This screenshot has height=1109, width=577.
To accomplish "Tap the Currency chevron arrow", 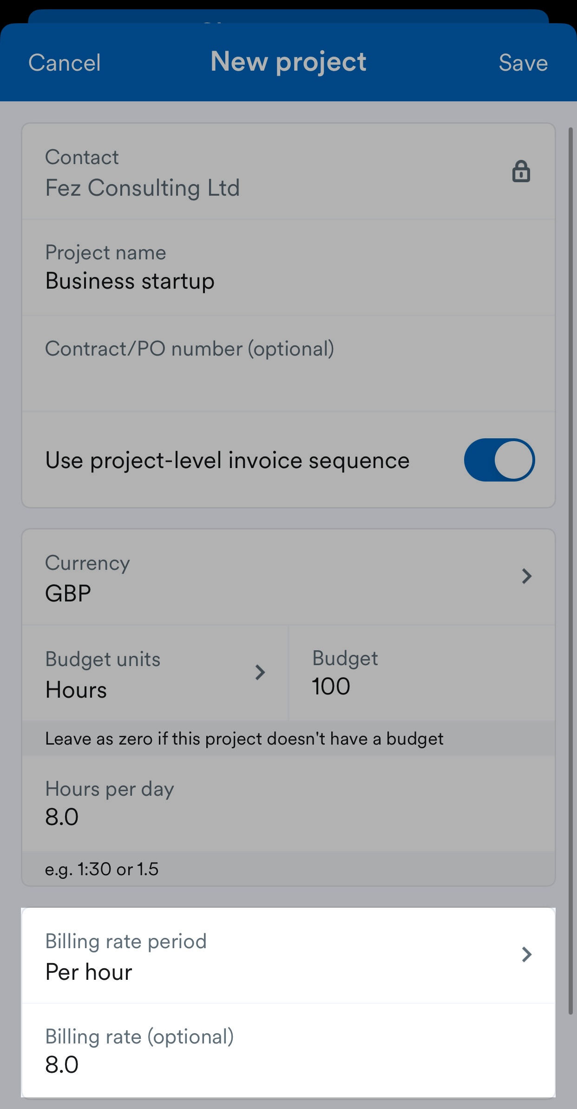I will (x=526, y=576).
